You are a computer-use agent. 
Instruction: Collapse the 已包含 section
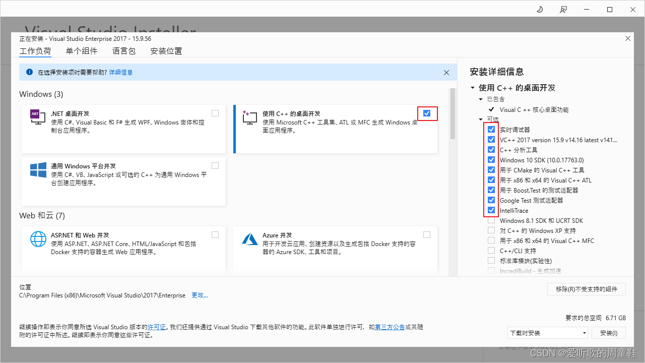click(x=481, y=99)
